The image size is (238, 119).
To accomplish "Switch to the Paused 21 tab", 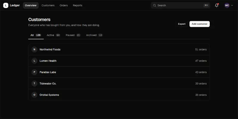I will pyautogui.click(x=73, y=35).
